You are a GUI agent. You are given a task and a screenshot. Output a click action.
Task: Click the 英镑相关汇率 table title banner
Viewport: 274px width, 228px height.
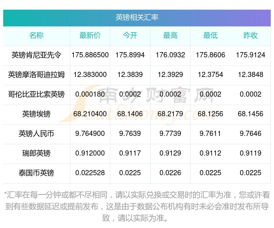(x=137, y=18)
